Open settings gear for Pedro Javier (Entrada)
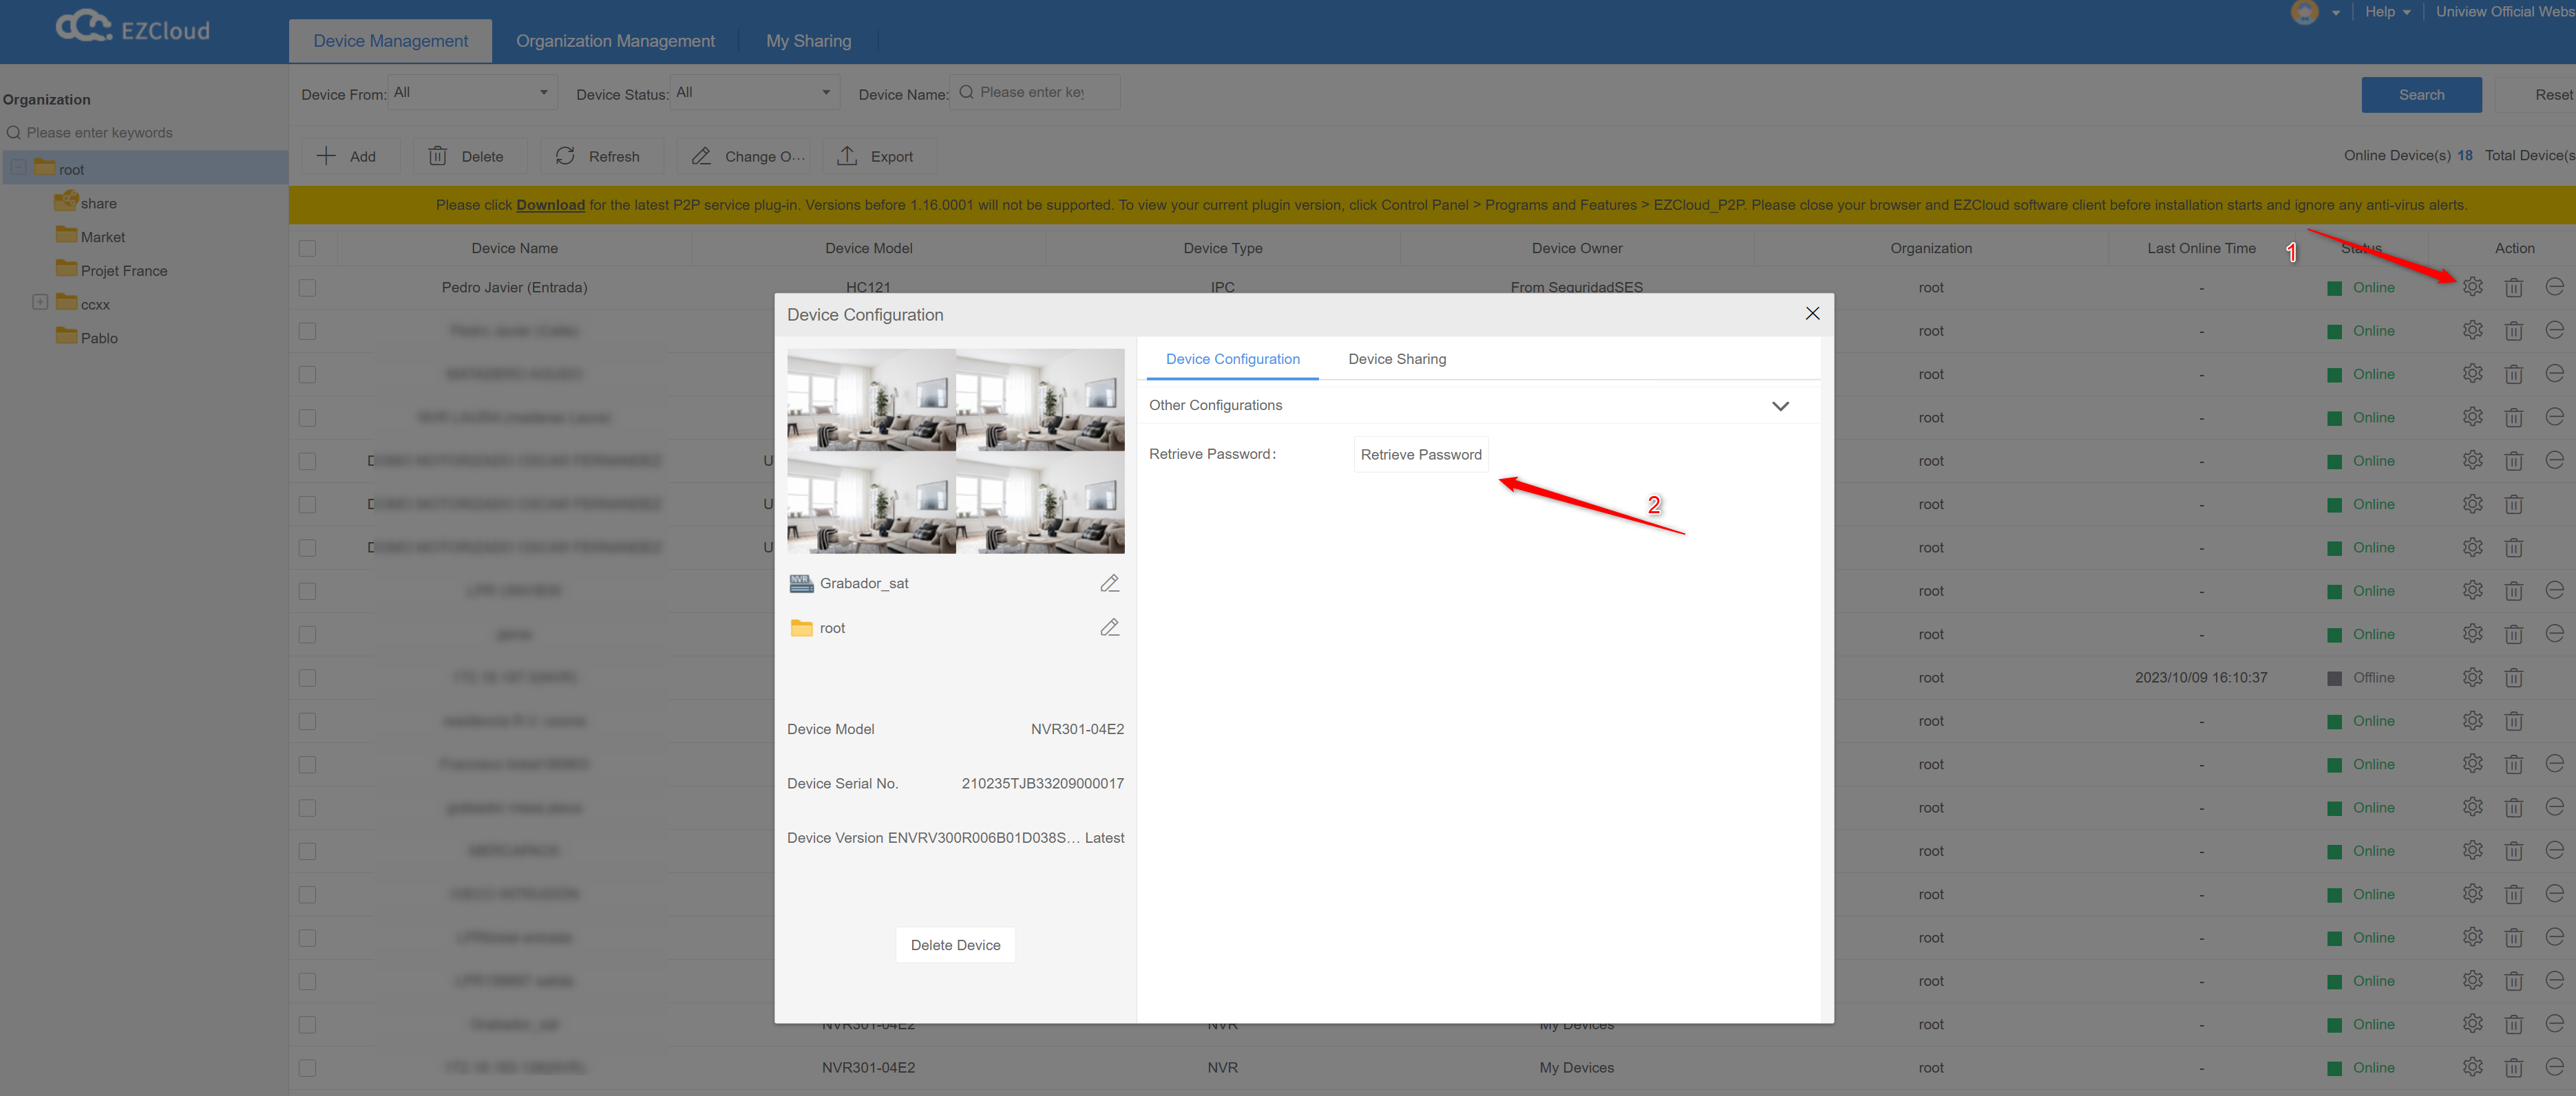This screenshot has height=1096, width=2576. click(x=2473, y=287)
